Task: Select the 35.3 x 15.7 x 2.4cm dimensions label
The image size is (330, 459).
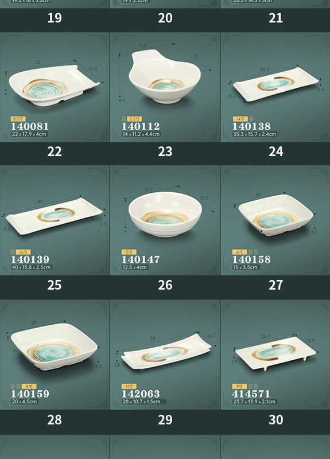Action: 255,134
